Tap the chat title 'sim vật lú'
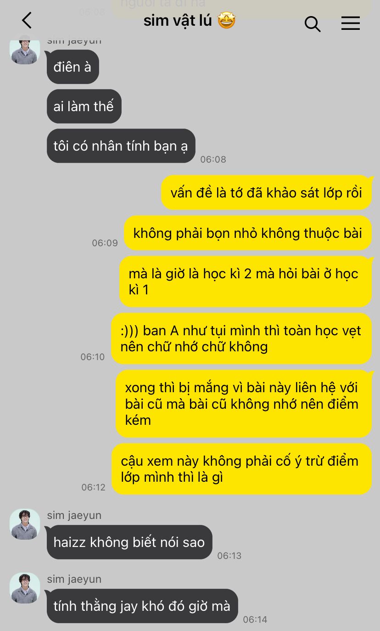380x631 pixels. click(x=178, y=21)
